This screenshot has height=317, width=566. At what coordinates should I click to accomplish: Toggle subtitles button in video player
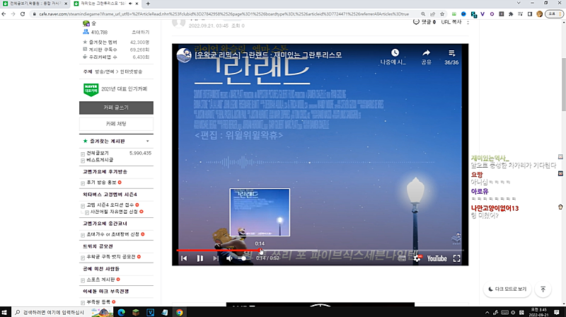pyautogui.click(x=403, y=258)
